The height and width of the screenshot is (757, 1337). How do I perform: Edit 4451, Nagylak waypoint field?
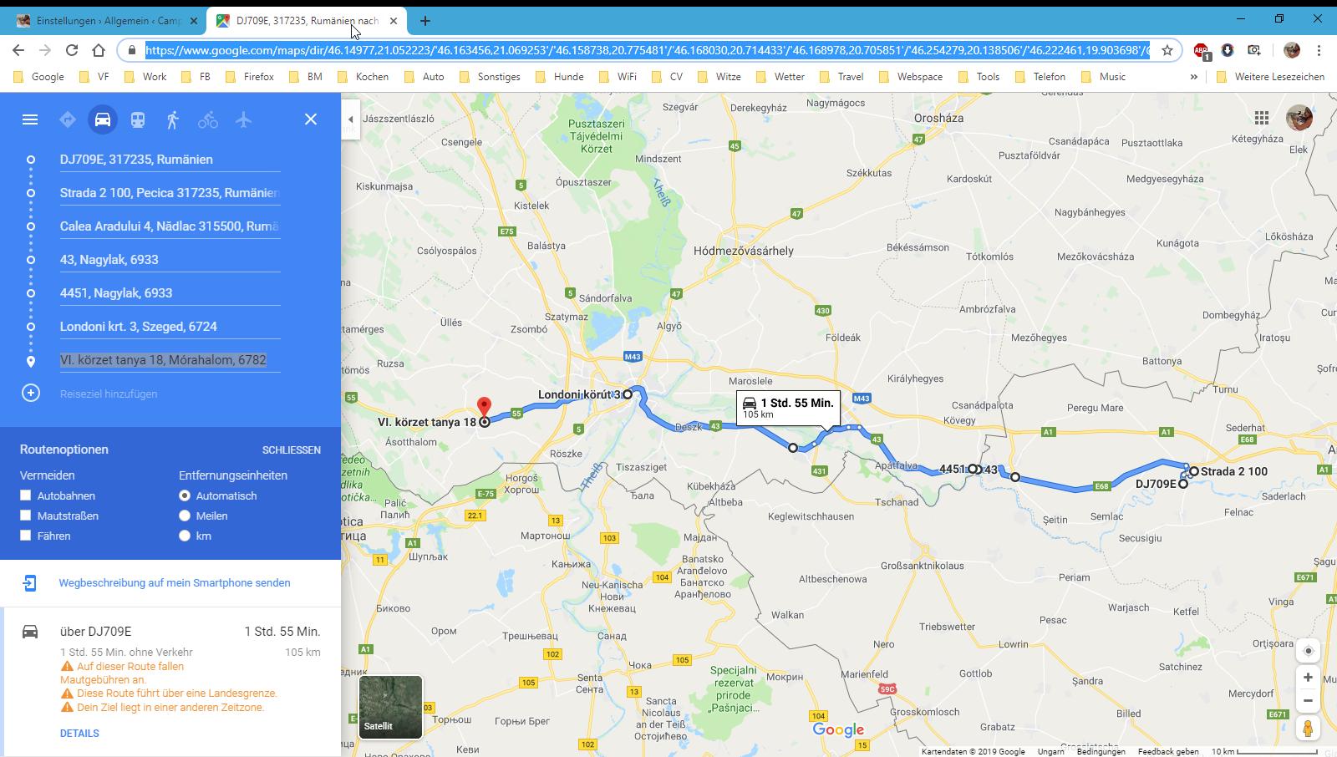170,293
